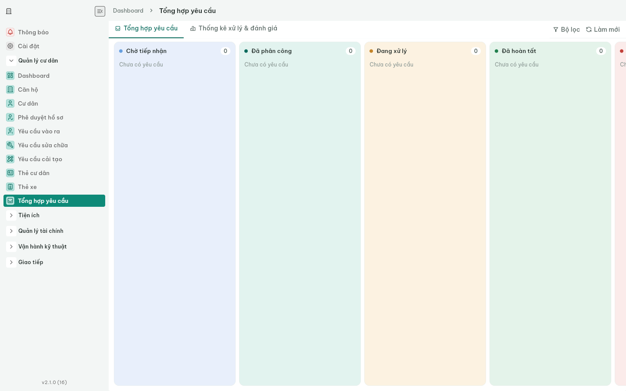Click the Cư dân person icon
The image size is (626, 391).
[x=10, y=103]
